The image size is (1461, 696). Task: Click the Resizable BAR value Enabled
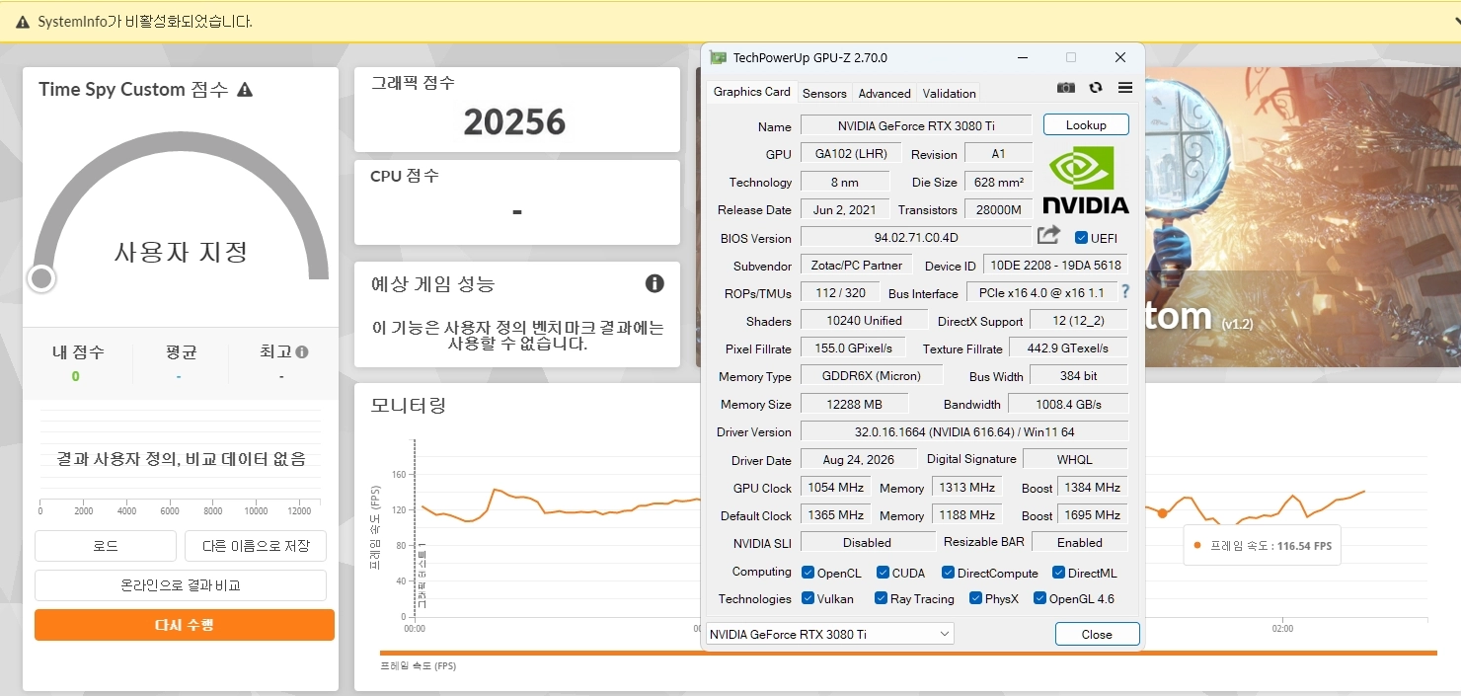click(x=1080, y=542)
